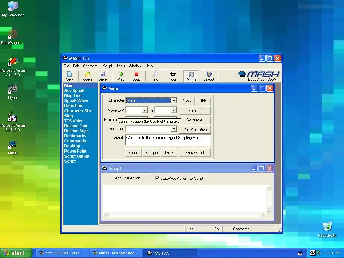Click the Add Last Action button
344x258 pixels.
127,178
